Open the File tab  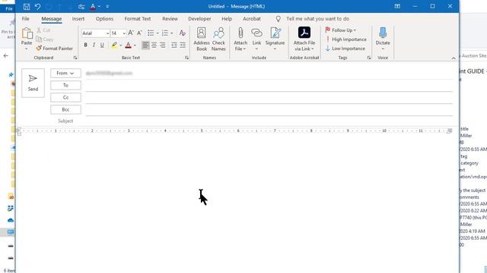coord(25,19)
